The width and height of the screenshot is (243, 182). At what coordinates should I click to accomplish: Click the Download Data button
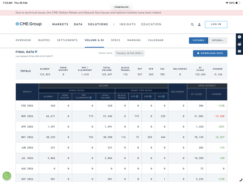[x=210, y=54]
